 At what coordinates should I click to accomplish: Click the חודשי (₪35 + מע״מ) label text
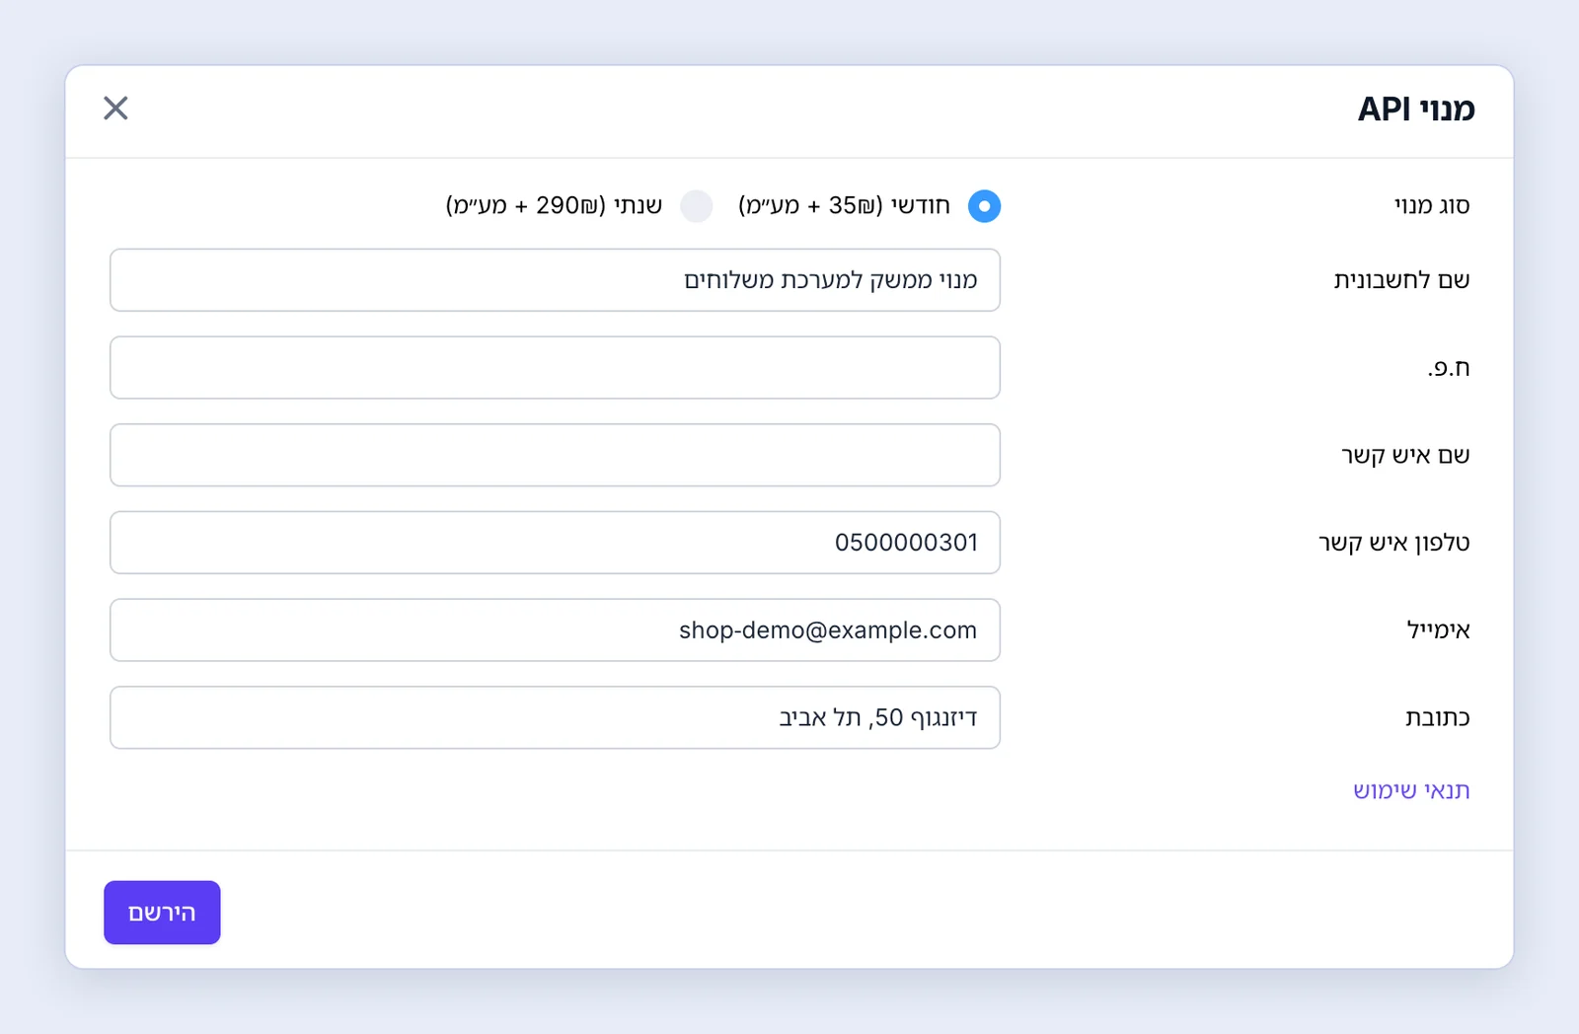pyautogui.click(x=844, y=205)
